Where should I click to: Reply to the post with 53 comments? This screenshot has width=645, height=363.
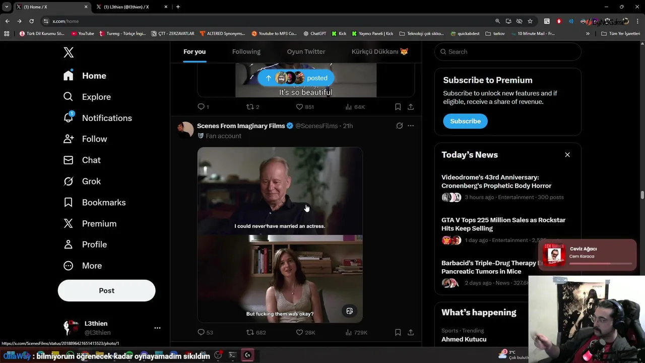point(205,332)
